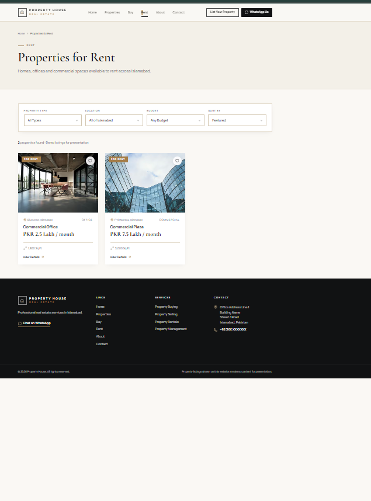371x501 pixels.
Task: Select Rent in top navigation
Action: click(x=144, y=12)
